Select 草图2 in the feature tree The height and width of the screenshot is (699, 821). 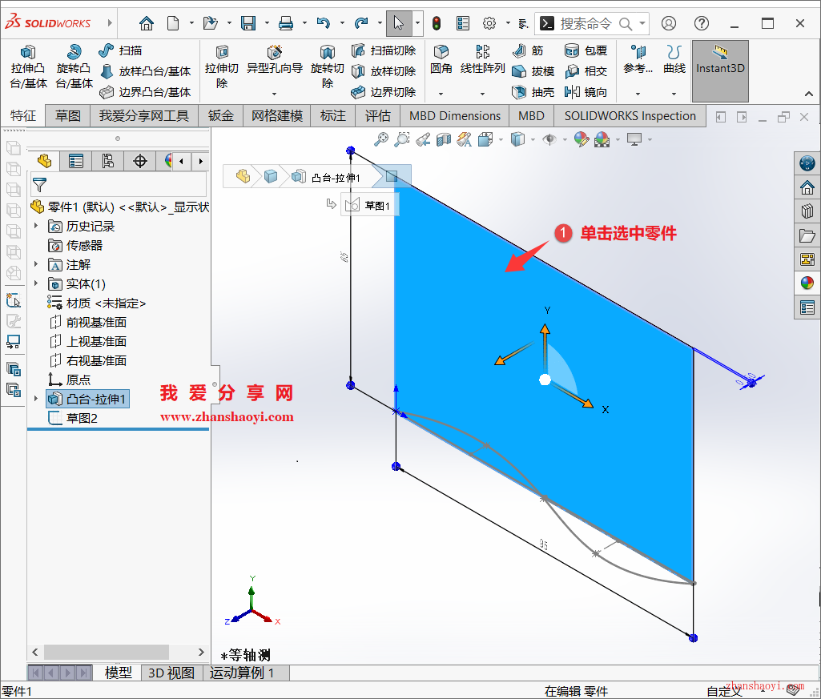(73, 418)
